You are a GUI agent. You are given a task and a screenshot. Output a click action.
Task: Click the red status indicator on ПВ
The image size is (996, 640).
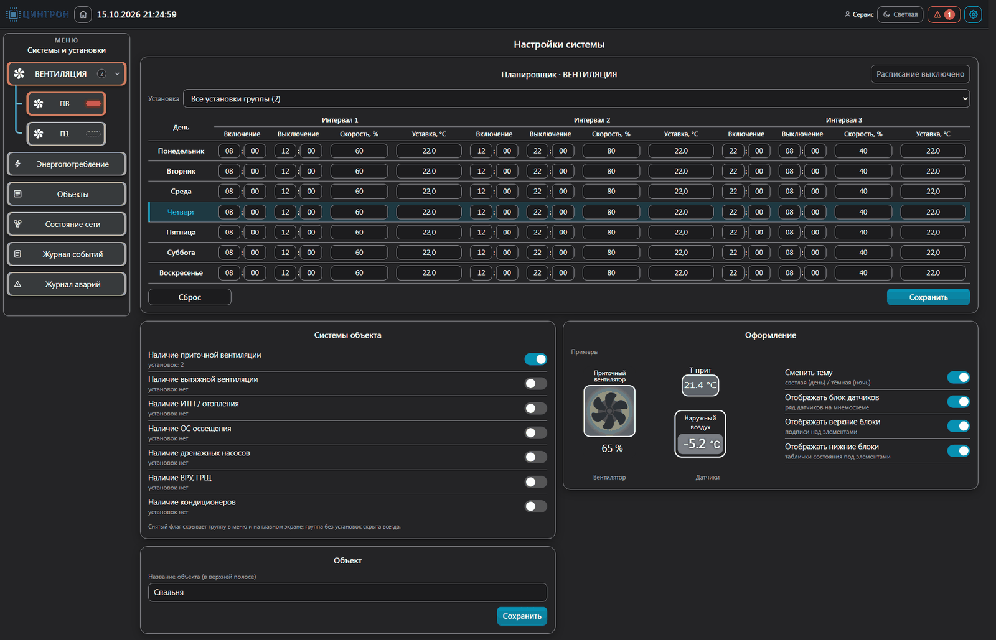(93, 104)
